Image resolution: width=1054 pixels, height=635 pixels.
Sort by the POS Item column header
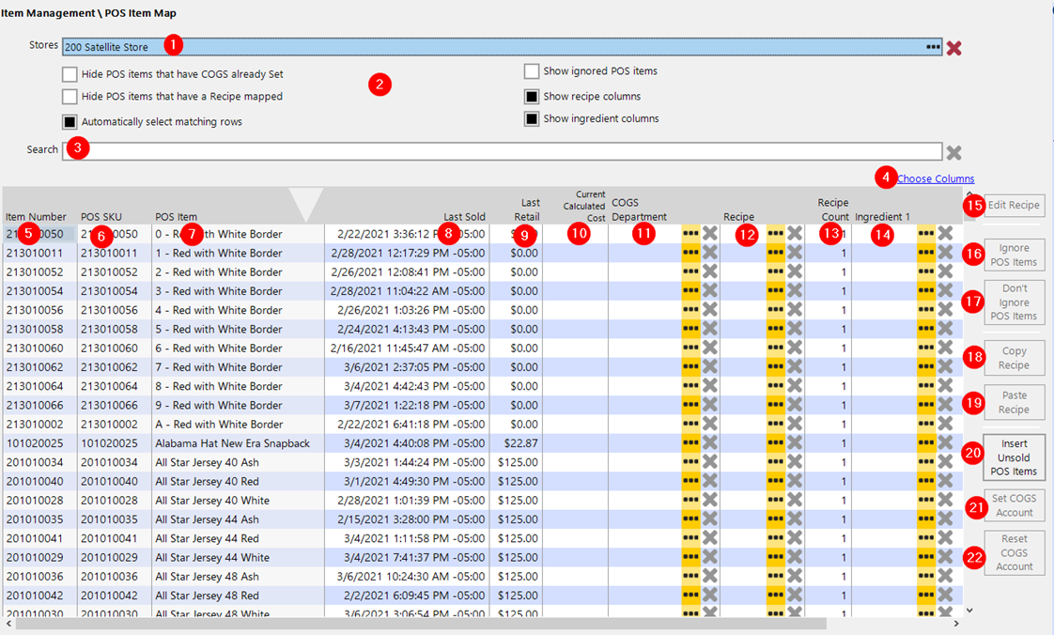tap(177, 217)
